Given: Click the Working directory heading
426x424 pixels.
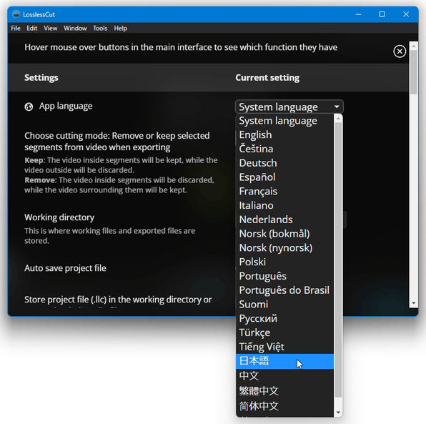Looking at the screenshot, I should (x=59, y=217).
